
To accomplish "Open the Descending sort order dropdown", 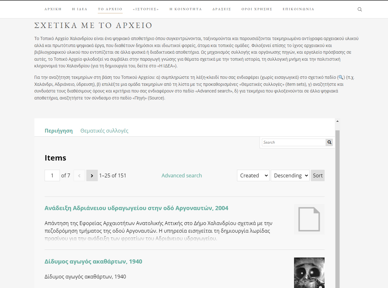I will click(290, 175).
